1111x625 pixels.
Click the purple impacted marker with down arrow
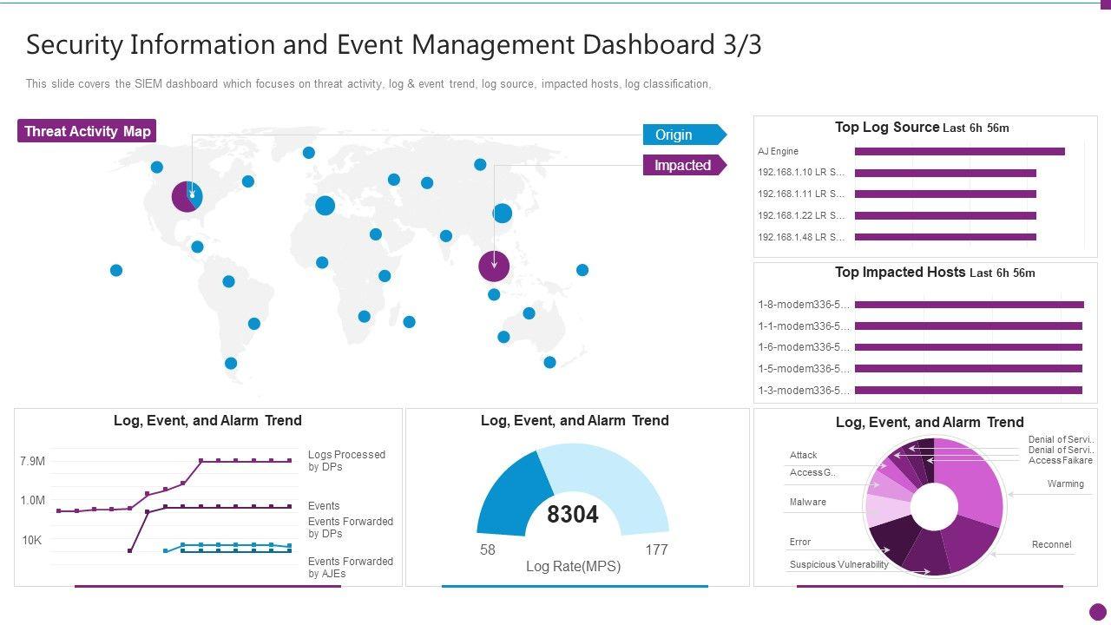(494, 266)
